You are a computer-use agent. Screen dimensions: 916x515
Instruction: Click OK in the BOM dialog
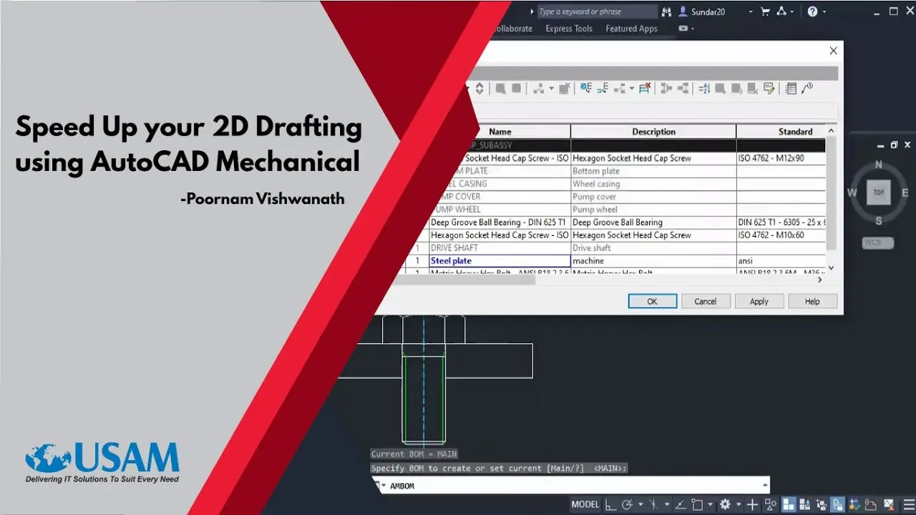pyautogui.click(x=652, y=301)
